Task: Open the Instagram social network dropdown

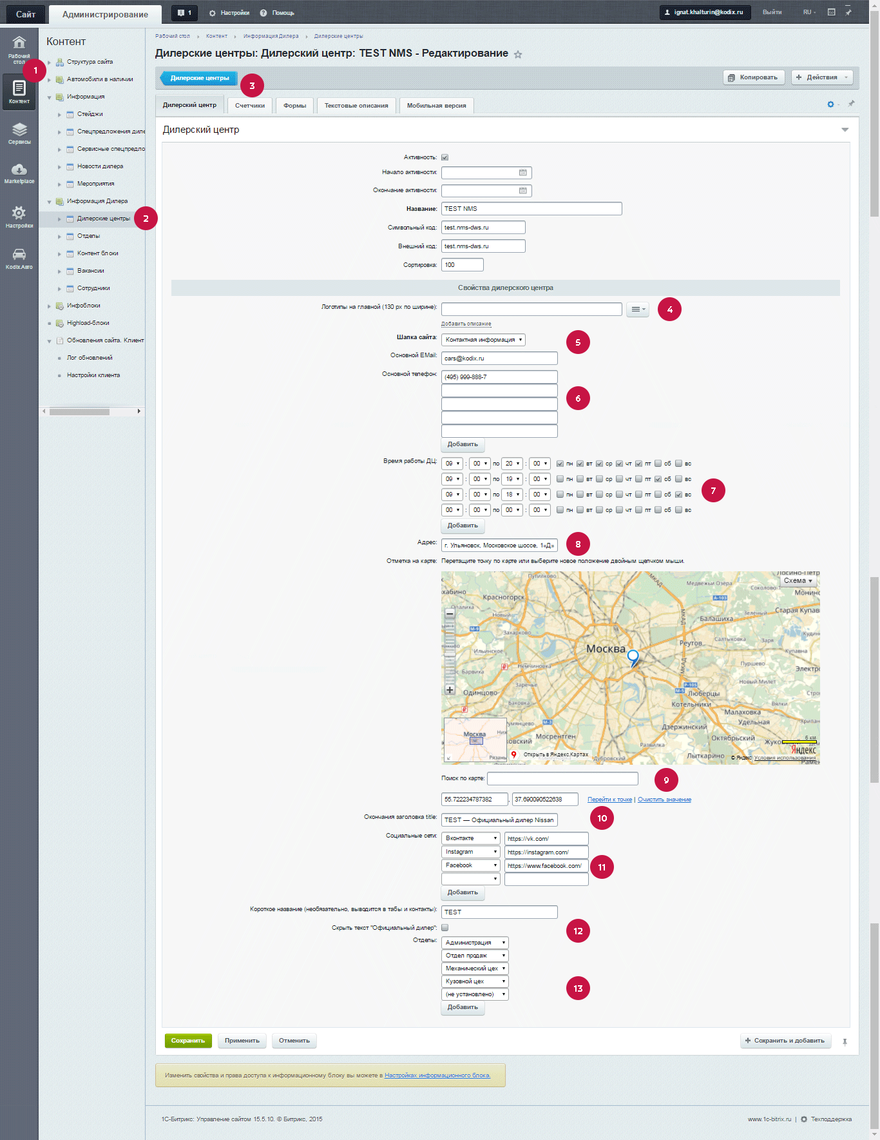Action: (471, 852)
